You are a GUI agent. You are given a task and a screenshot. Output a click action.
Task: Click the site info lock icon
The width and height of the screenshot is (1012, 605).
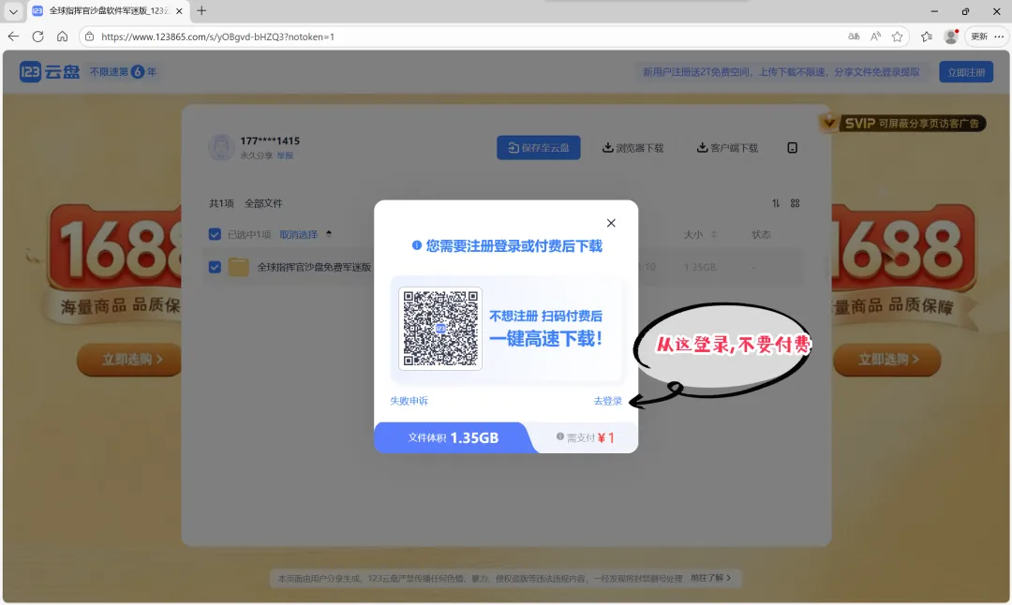(x=90, y=37)
